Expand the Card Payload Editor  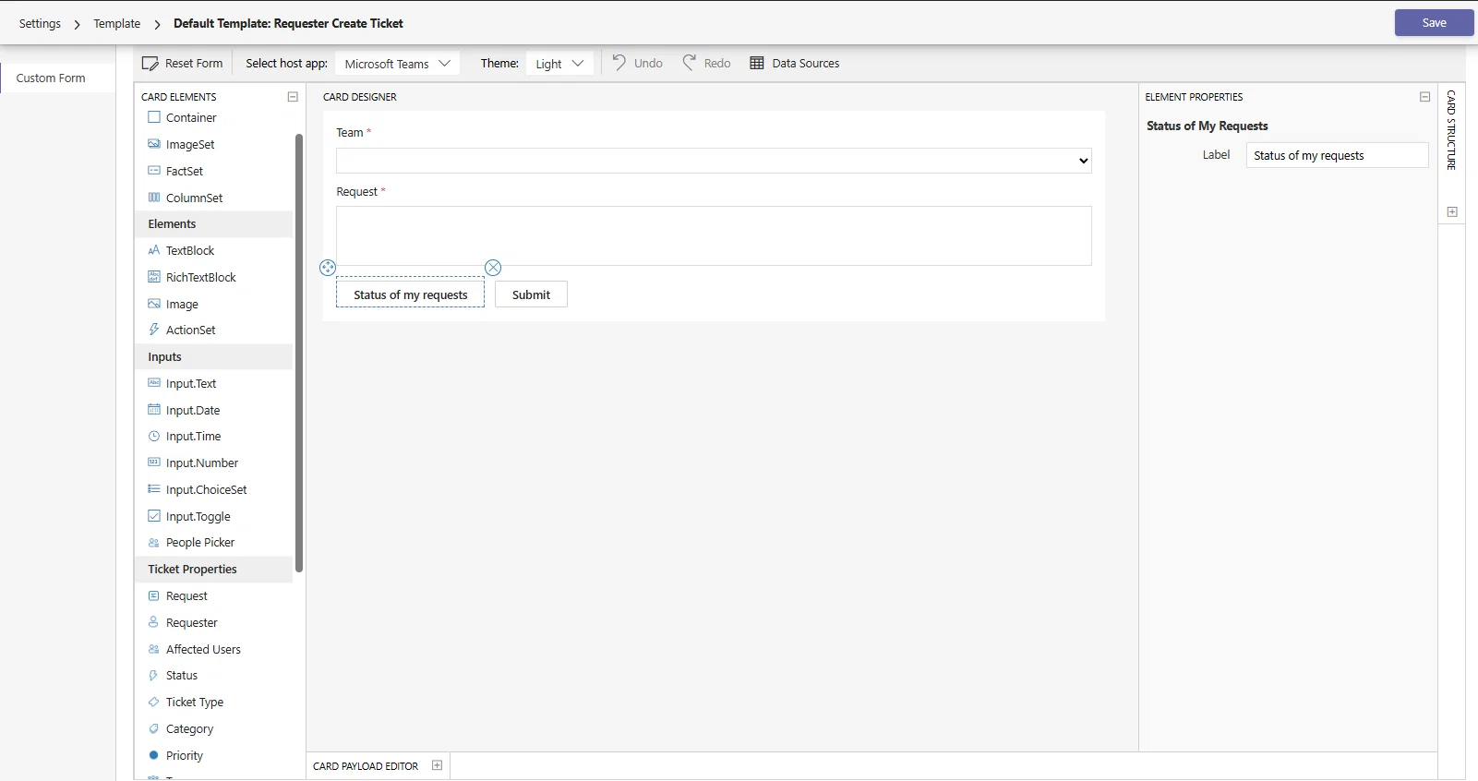coord(438,765)
